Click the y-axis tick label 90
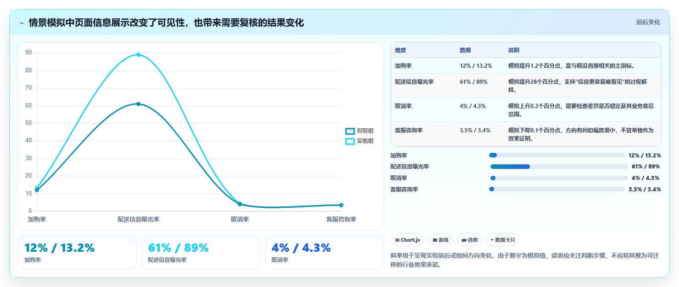 click(28, 53)
